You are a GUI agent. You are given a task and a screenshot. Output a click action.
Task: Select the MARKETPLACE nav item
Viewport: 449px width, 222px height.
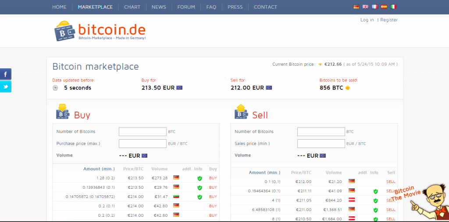pos(95,7)
